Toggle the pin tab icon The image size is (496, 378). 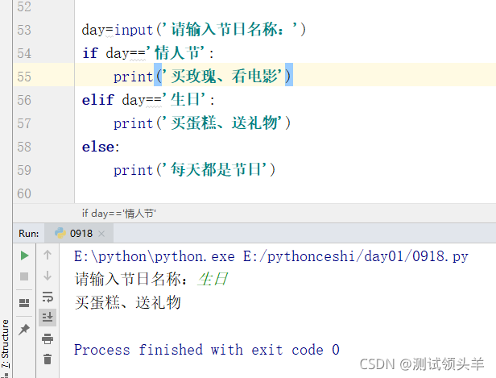24,330
